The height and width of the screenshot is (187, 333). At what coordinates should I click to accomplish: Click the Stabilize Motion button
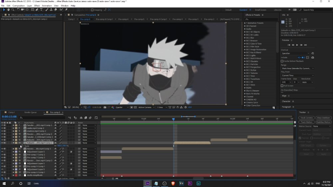pos(323,122)
